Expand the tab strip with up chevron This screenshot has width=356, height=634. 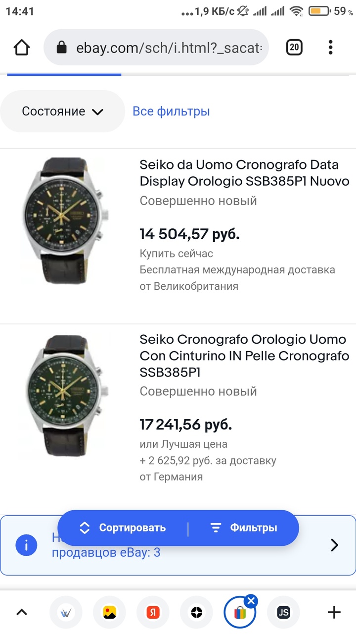(22, 612)
